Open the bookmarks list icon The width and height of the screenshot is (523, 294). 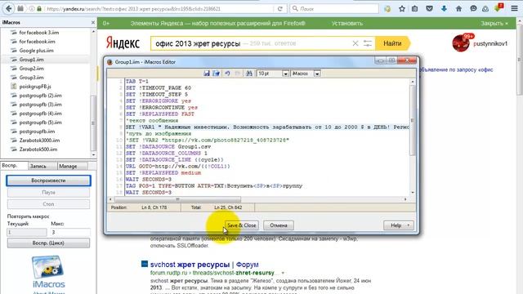414,9
